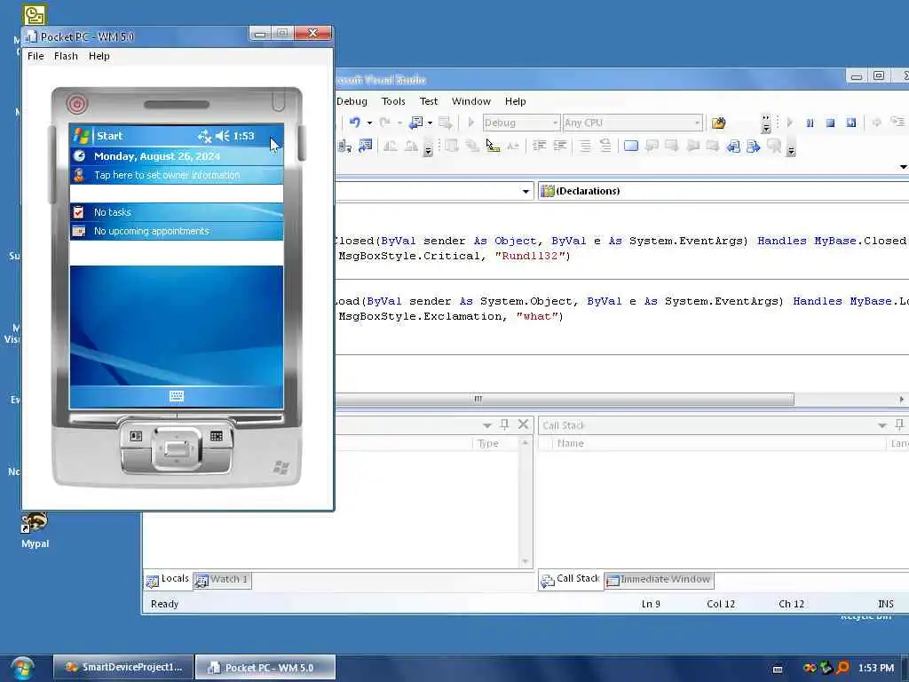
Task: Open the Help menu in the Pocket PC window
Action: click(99, 56)
